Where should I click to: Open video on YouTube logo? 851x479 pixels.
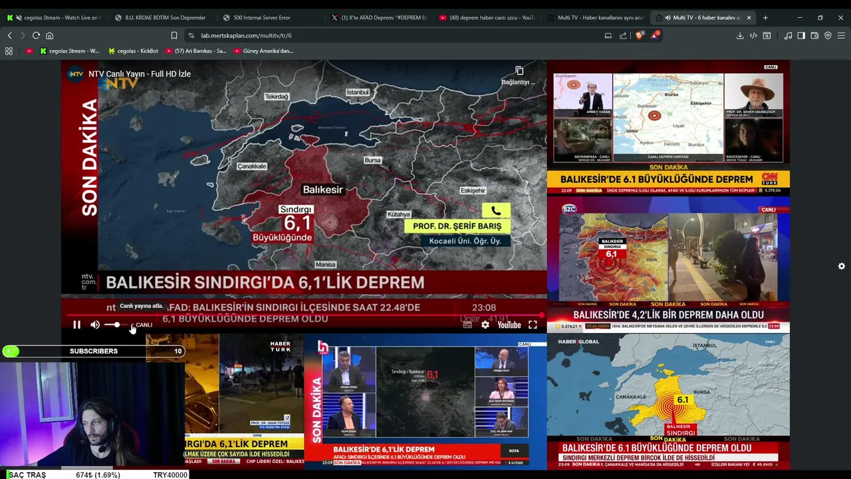[x=509, y=325]
